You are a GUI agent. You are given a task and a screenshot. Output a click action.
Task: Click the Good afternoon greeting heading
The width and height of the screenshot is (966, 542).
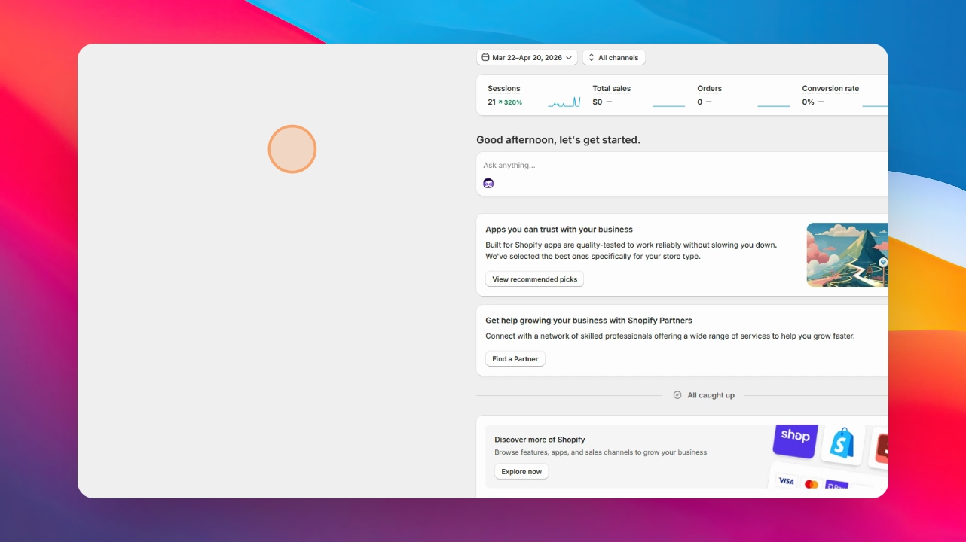(558, 140)
